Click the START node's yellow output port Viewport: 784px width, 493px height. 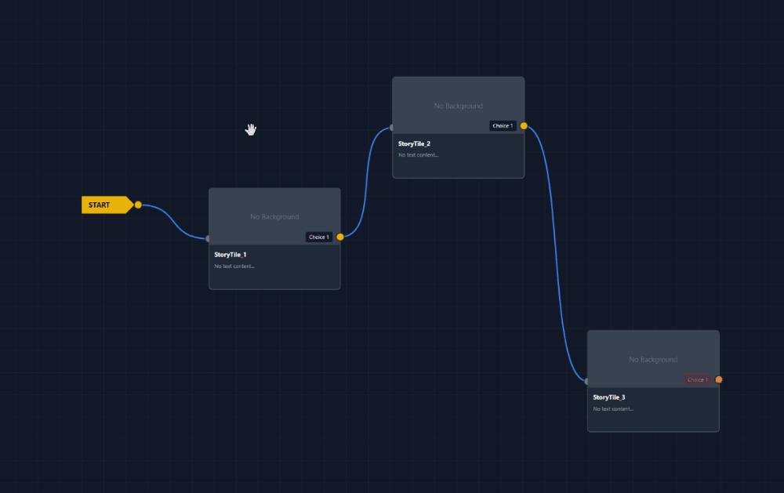138,205
